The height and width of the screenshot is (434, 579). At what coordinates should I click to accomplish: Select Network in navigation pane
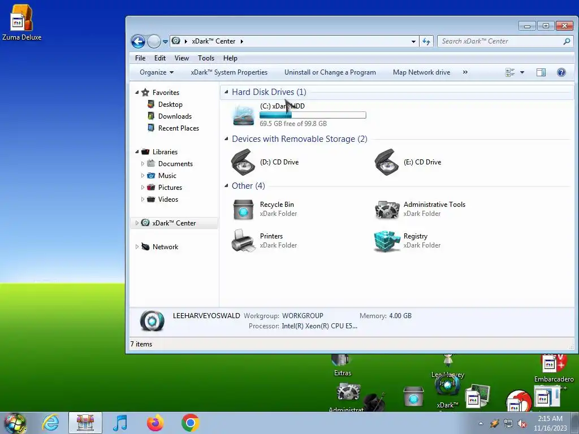[x=165, y=246]
